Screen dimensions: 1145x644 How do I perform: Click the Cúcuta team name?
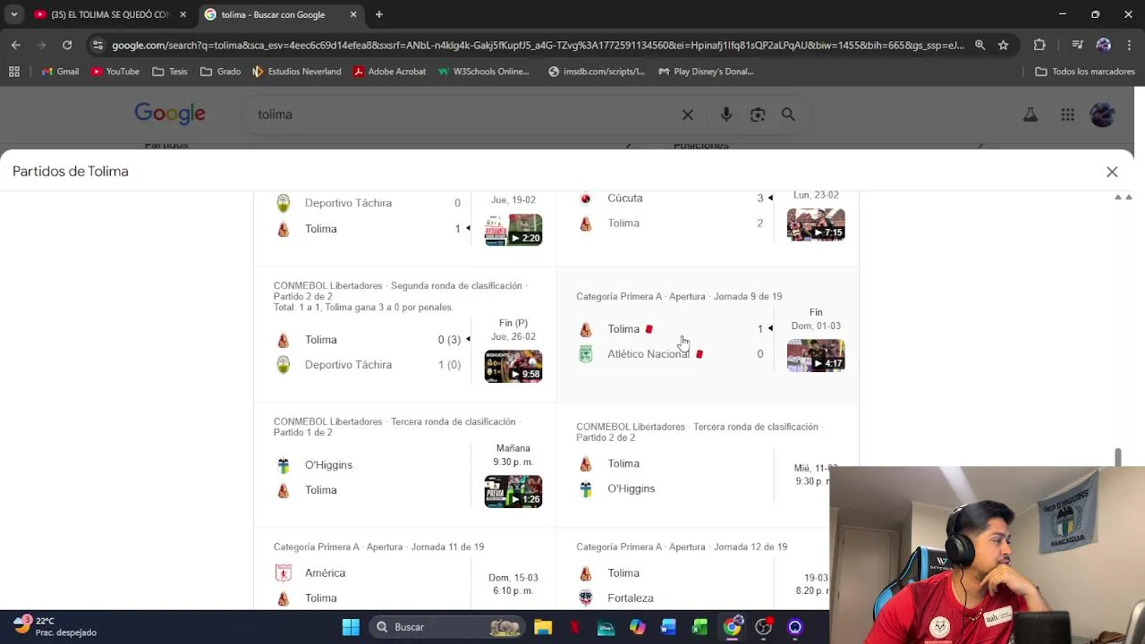click(x=624, y=198)
